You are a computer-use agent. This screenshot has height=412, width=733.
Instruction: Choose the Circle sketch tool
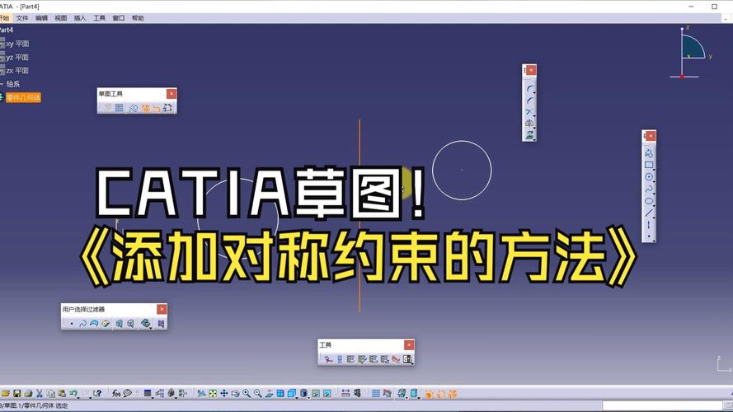tap(648, 176)
